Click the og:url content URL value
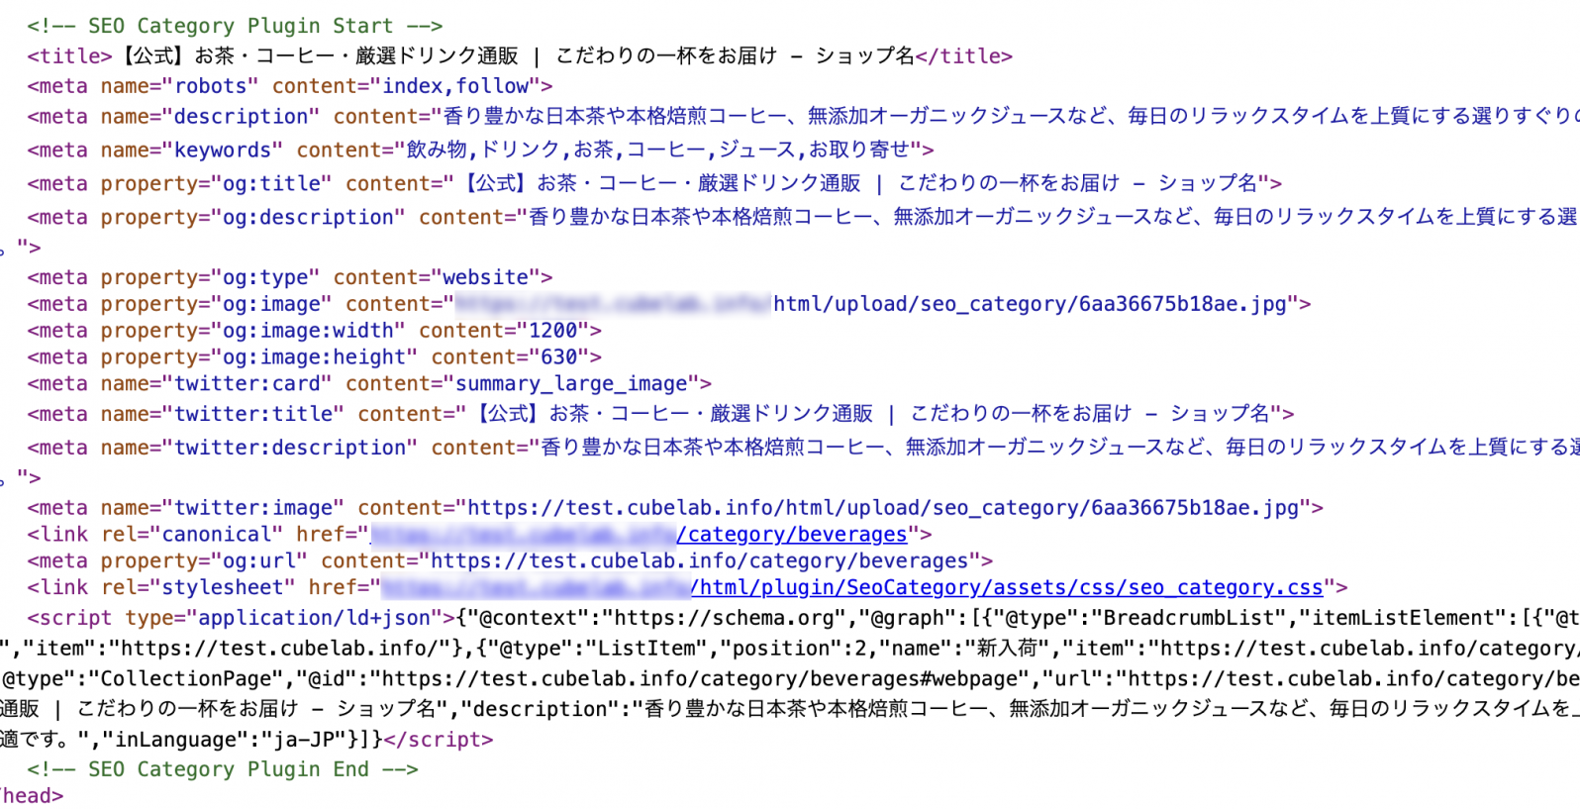 pyautogui.click(x=700, y=561)
